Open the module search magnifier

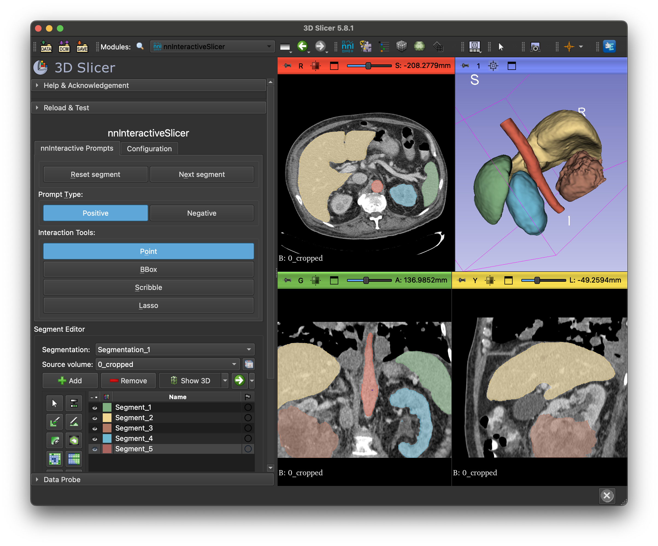coord(140,47)
